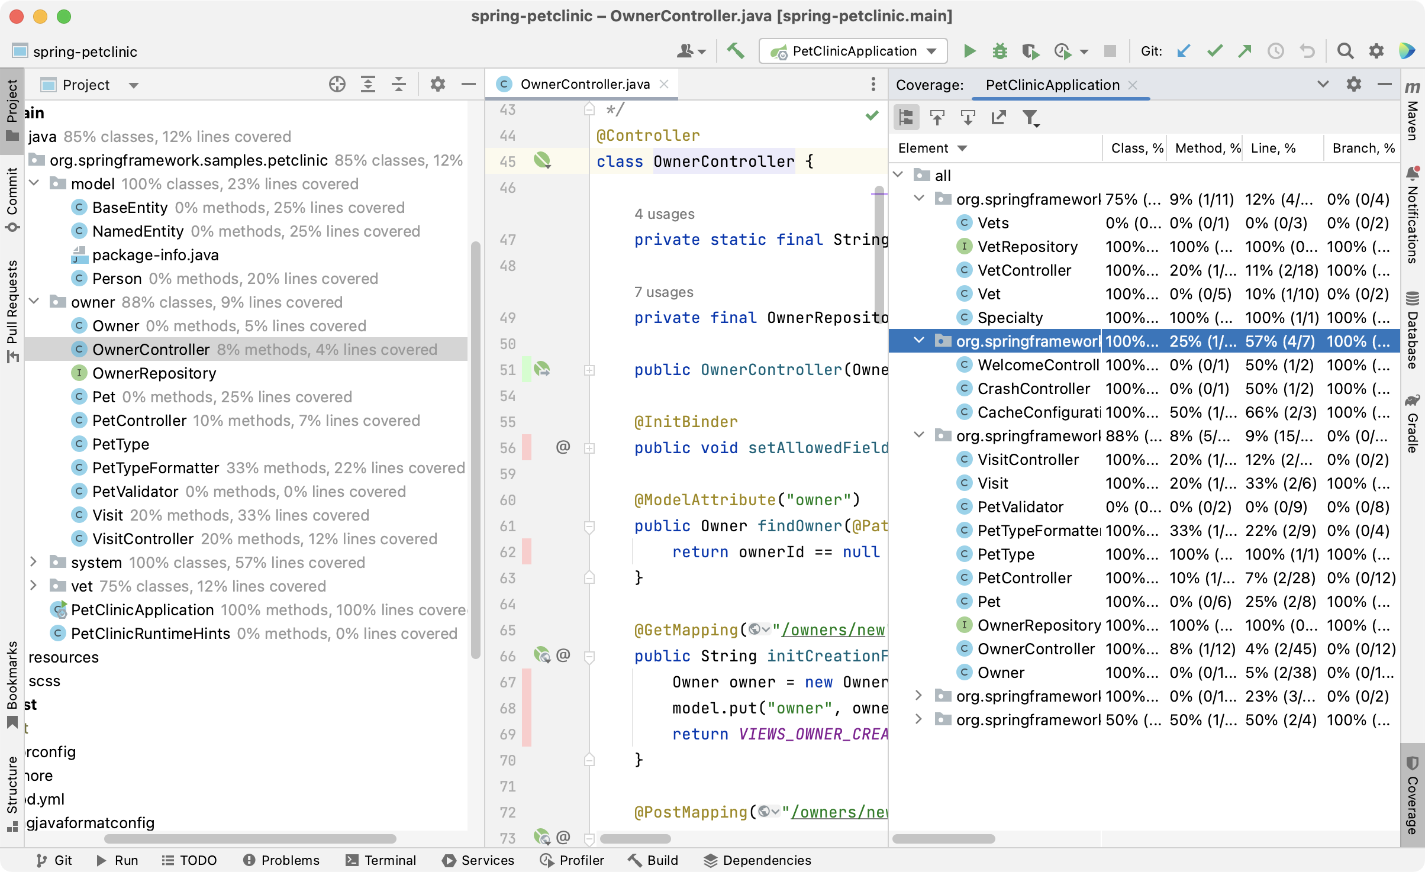Select PetController in the Project tree
Image resolution: width=1425 pixels, height=872 pixels.
140,420
